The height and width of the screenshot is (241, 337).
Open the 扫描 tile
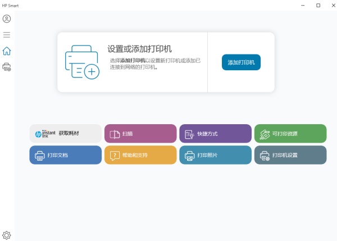(x=140, y=134)
